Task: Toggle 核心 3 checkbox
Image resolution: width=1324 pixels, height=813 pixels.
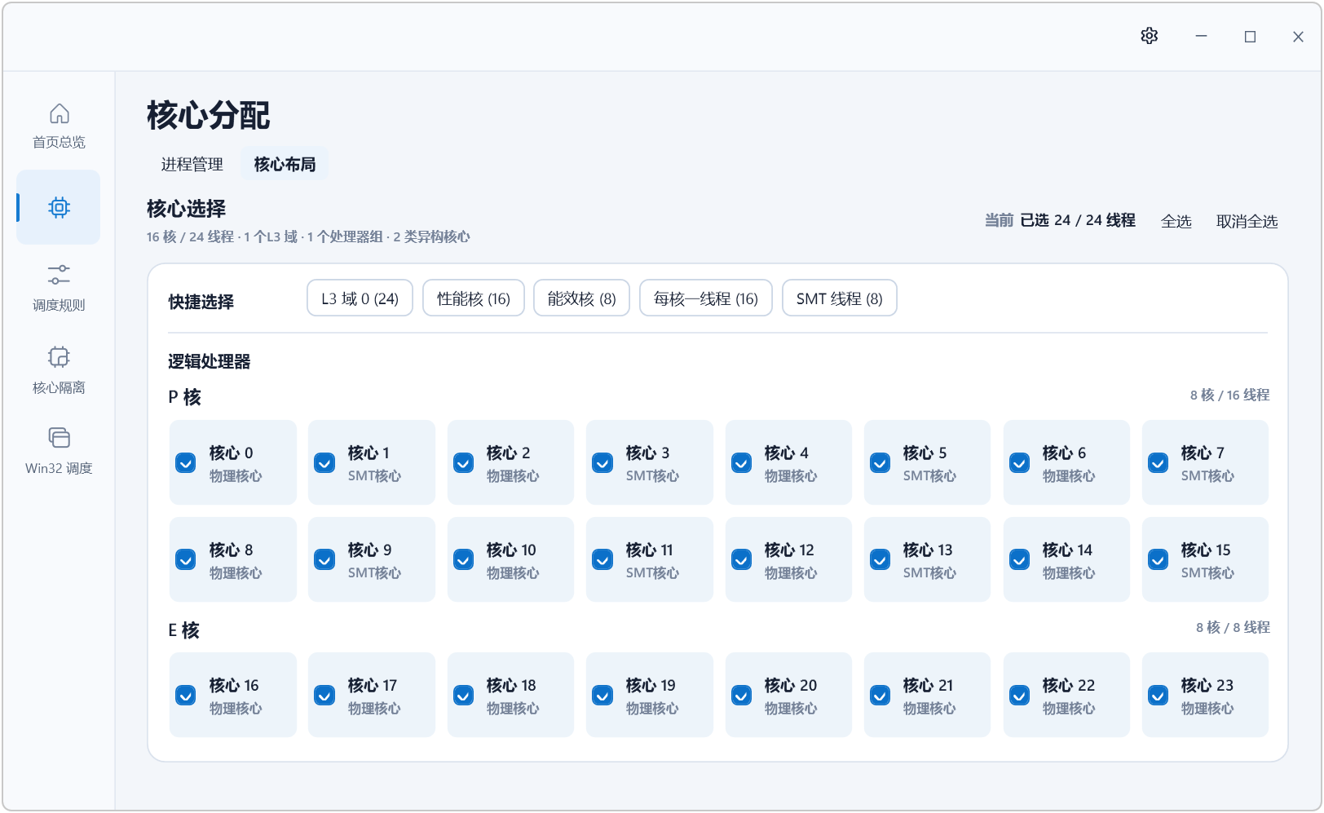Action: click(x=602, y=463)
